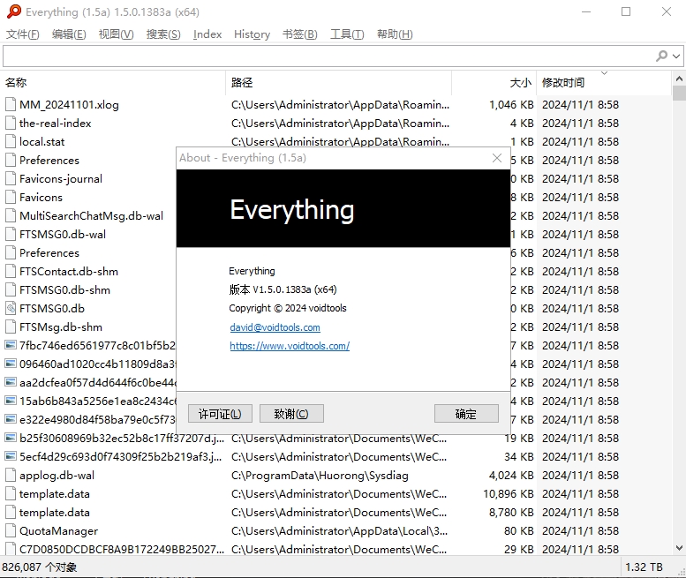Click the results scrollbar down arrow
The image size is (686, 578).
pos(679,548)
